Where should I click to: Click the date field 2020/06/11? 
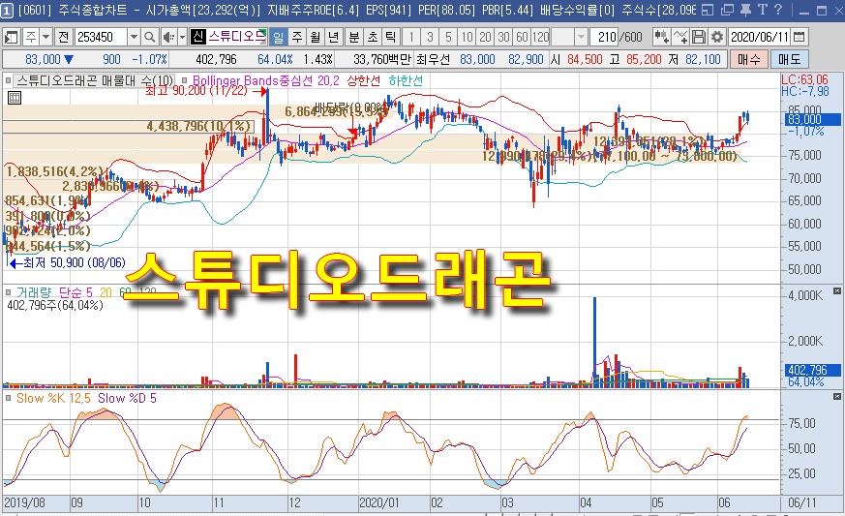pyautogui.click(x=760, y=37)
